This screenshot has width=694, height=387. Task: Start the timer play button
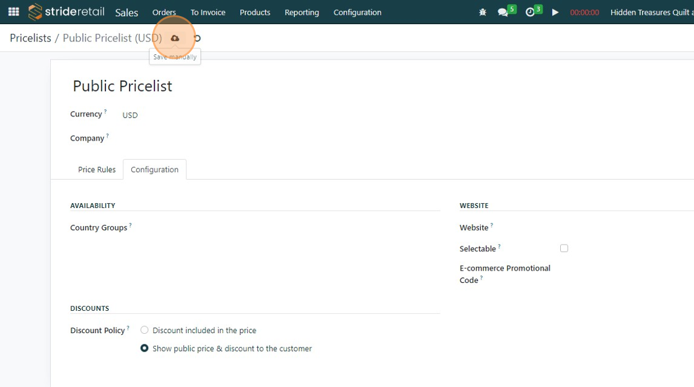(x=555, y=12)
